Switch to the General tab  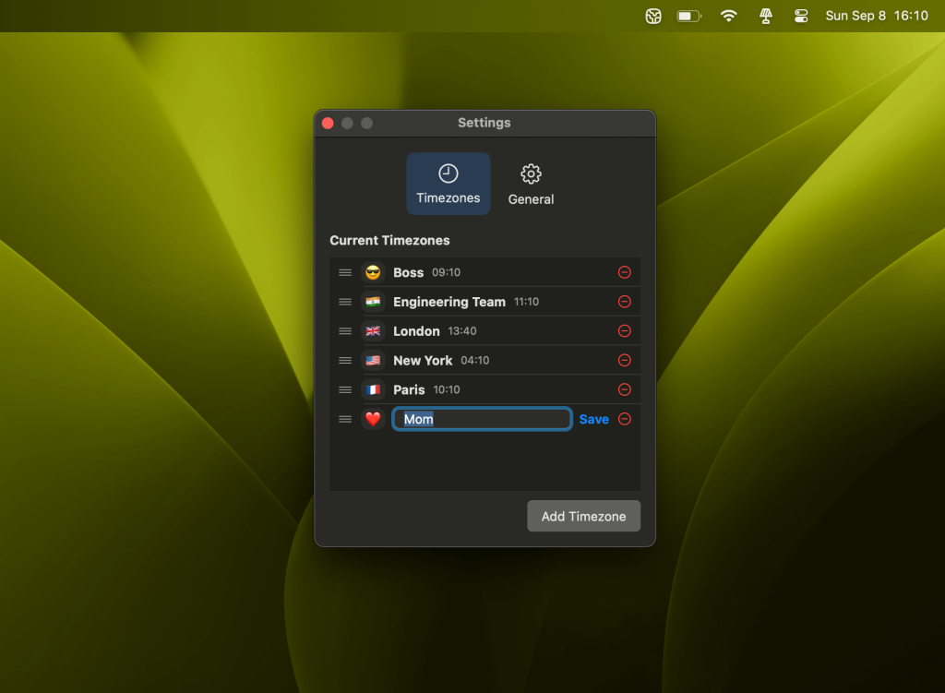coord(531,185)
